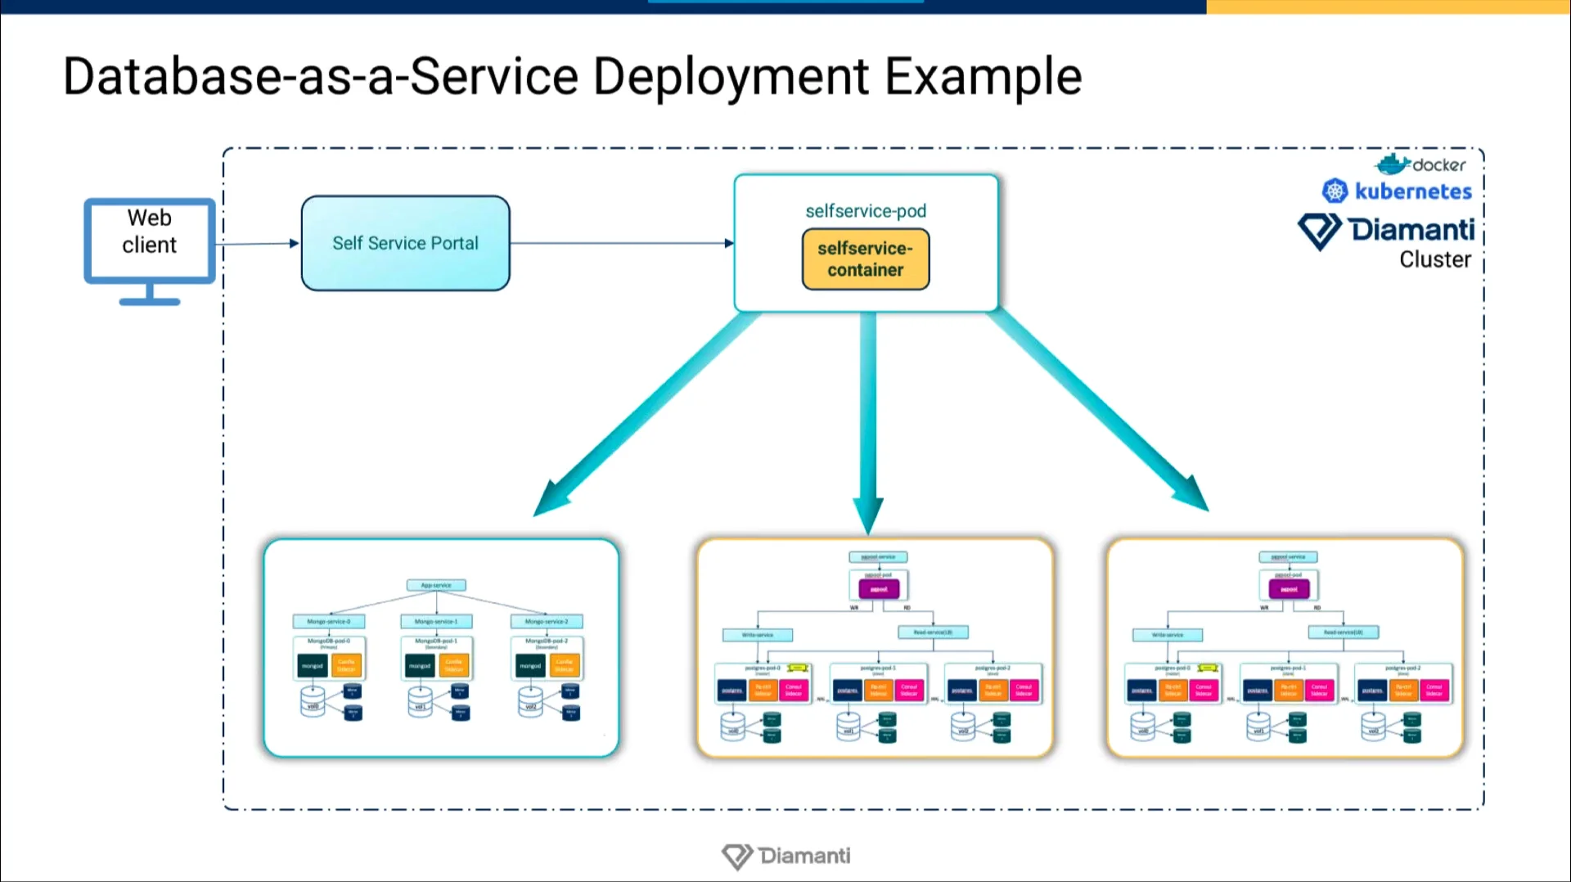Click the kubernetes text label
Image resolution: width=1571 pixels, height=882 pixels.
(x=1413, y=191)
